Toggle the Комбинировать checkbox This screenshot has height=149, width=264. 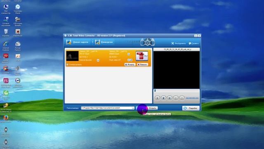[x=67, y=65]
